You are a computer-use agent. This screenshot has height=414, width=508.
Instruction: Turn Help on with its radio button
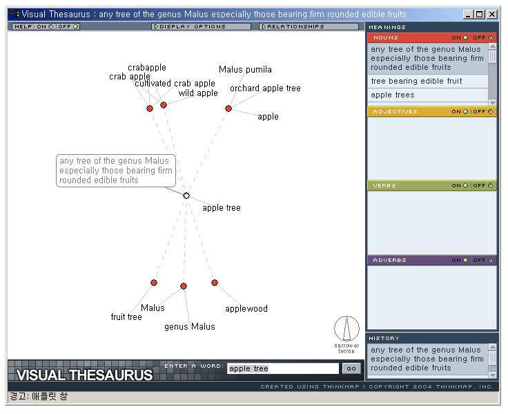point(50,26)
